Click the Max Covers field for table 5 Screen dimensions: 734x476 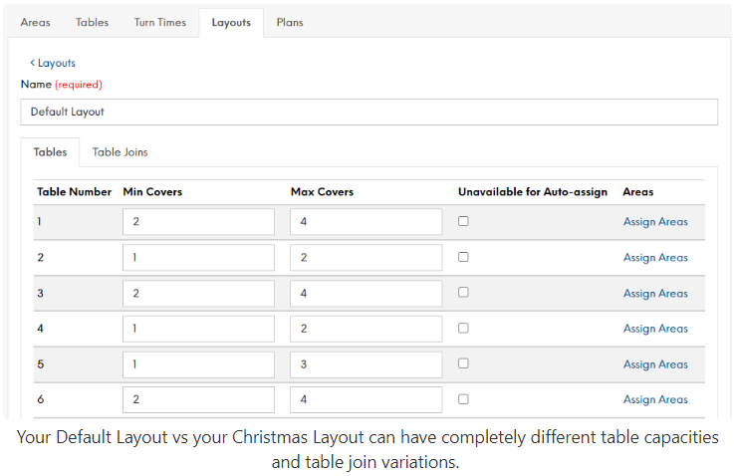point(366,364)
